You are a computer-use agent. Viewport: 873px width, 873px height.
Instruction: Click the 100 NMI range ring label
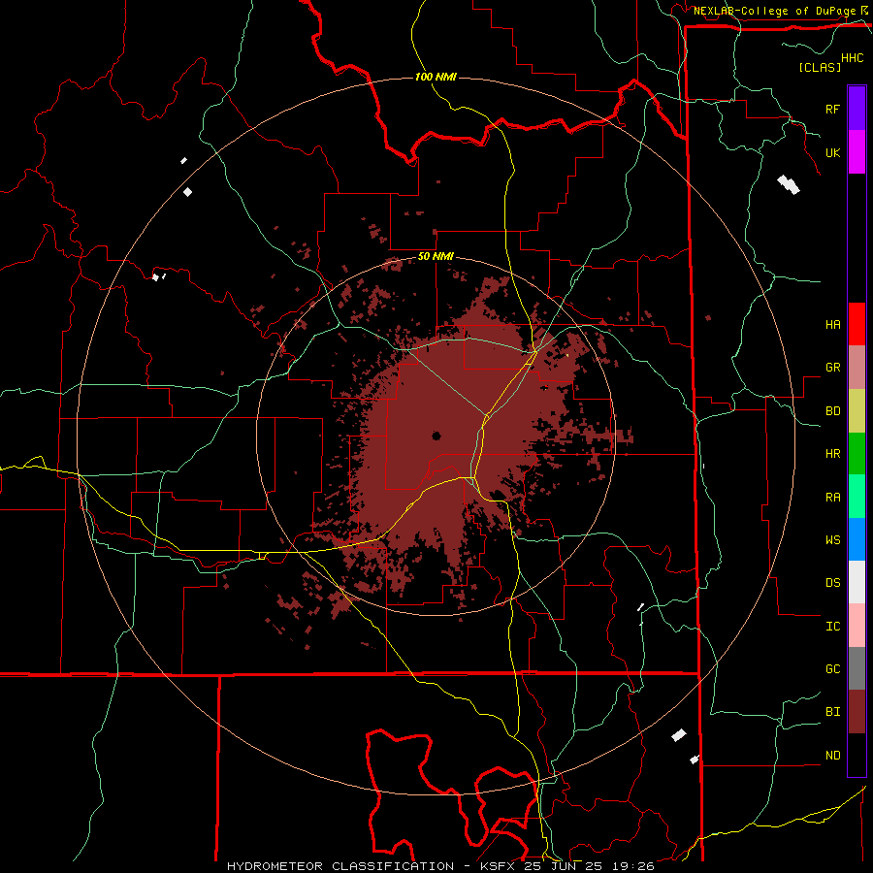(x=436, y=77)
